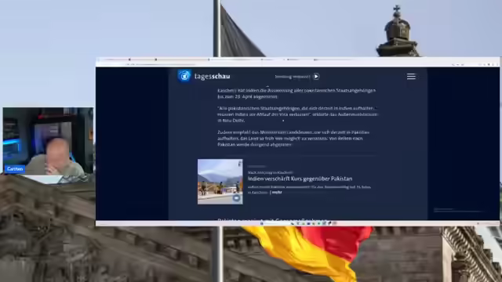Click the 'tagesschau' wordmark text
502x282 pixels.
click(212, 77)
